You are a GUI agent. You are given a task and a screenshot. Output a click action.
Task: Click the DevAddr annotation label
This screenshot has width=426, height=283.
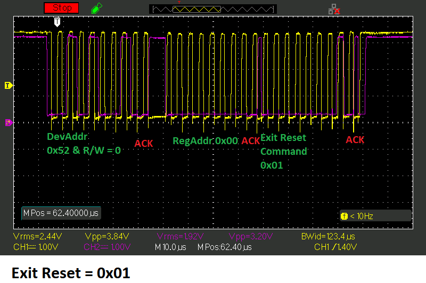pos(67,137)
